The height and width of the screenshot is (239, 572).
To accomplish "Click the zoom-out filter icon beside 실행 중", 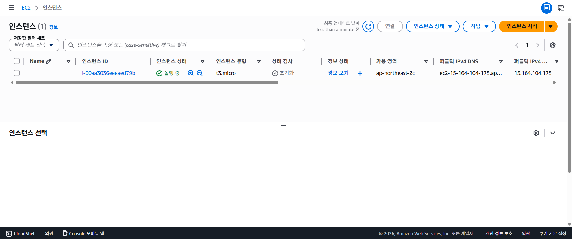I will 200,73.
